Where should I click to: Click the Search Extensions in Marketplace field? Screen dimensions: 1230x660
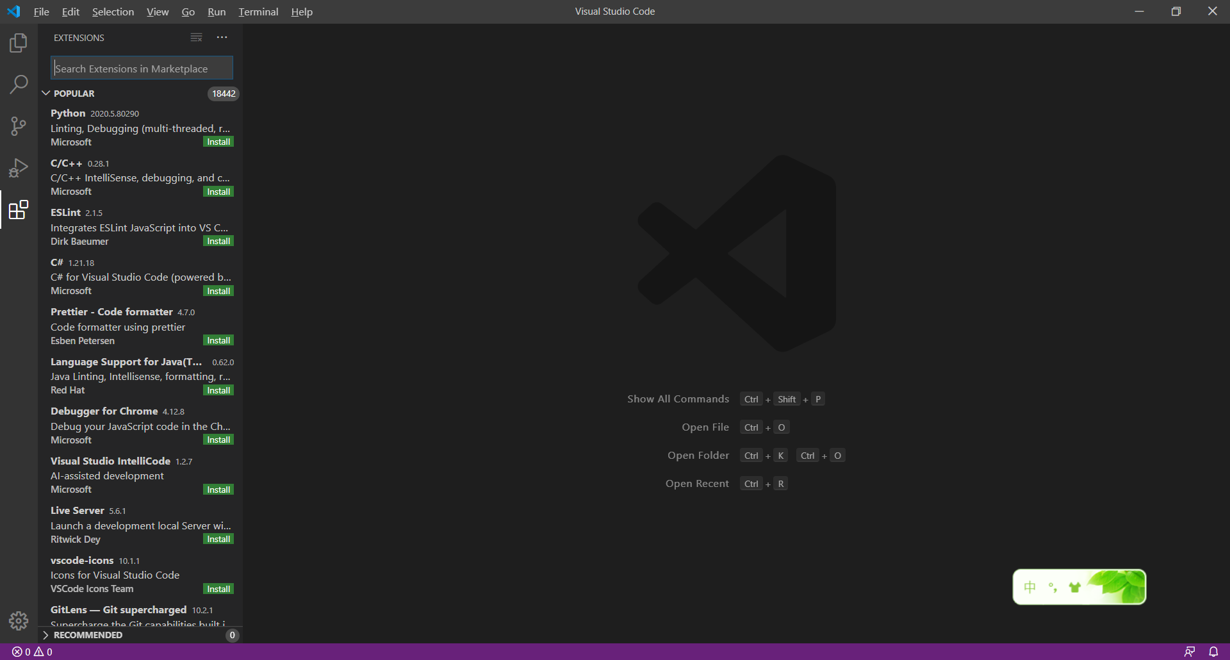(x=141, y=69)
